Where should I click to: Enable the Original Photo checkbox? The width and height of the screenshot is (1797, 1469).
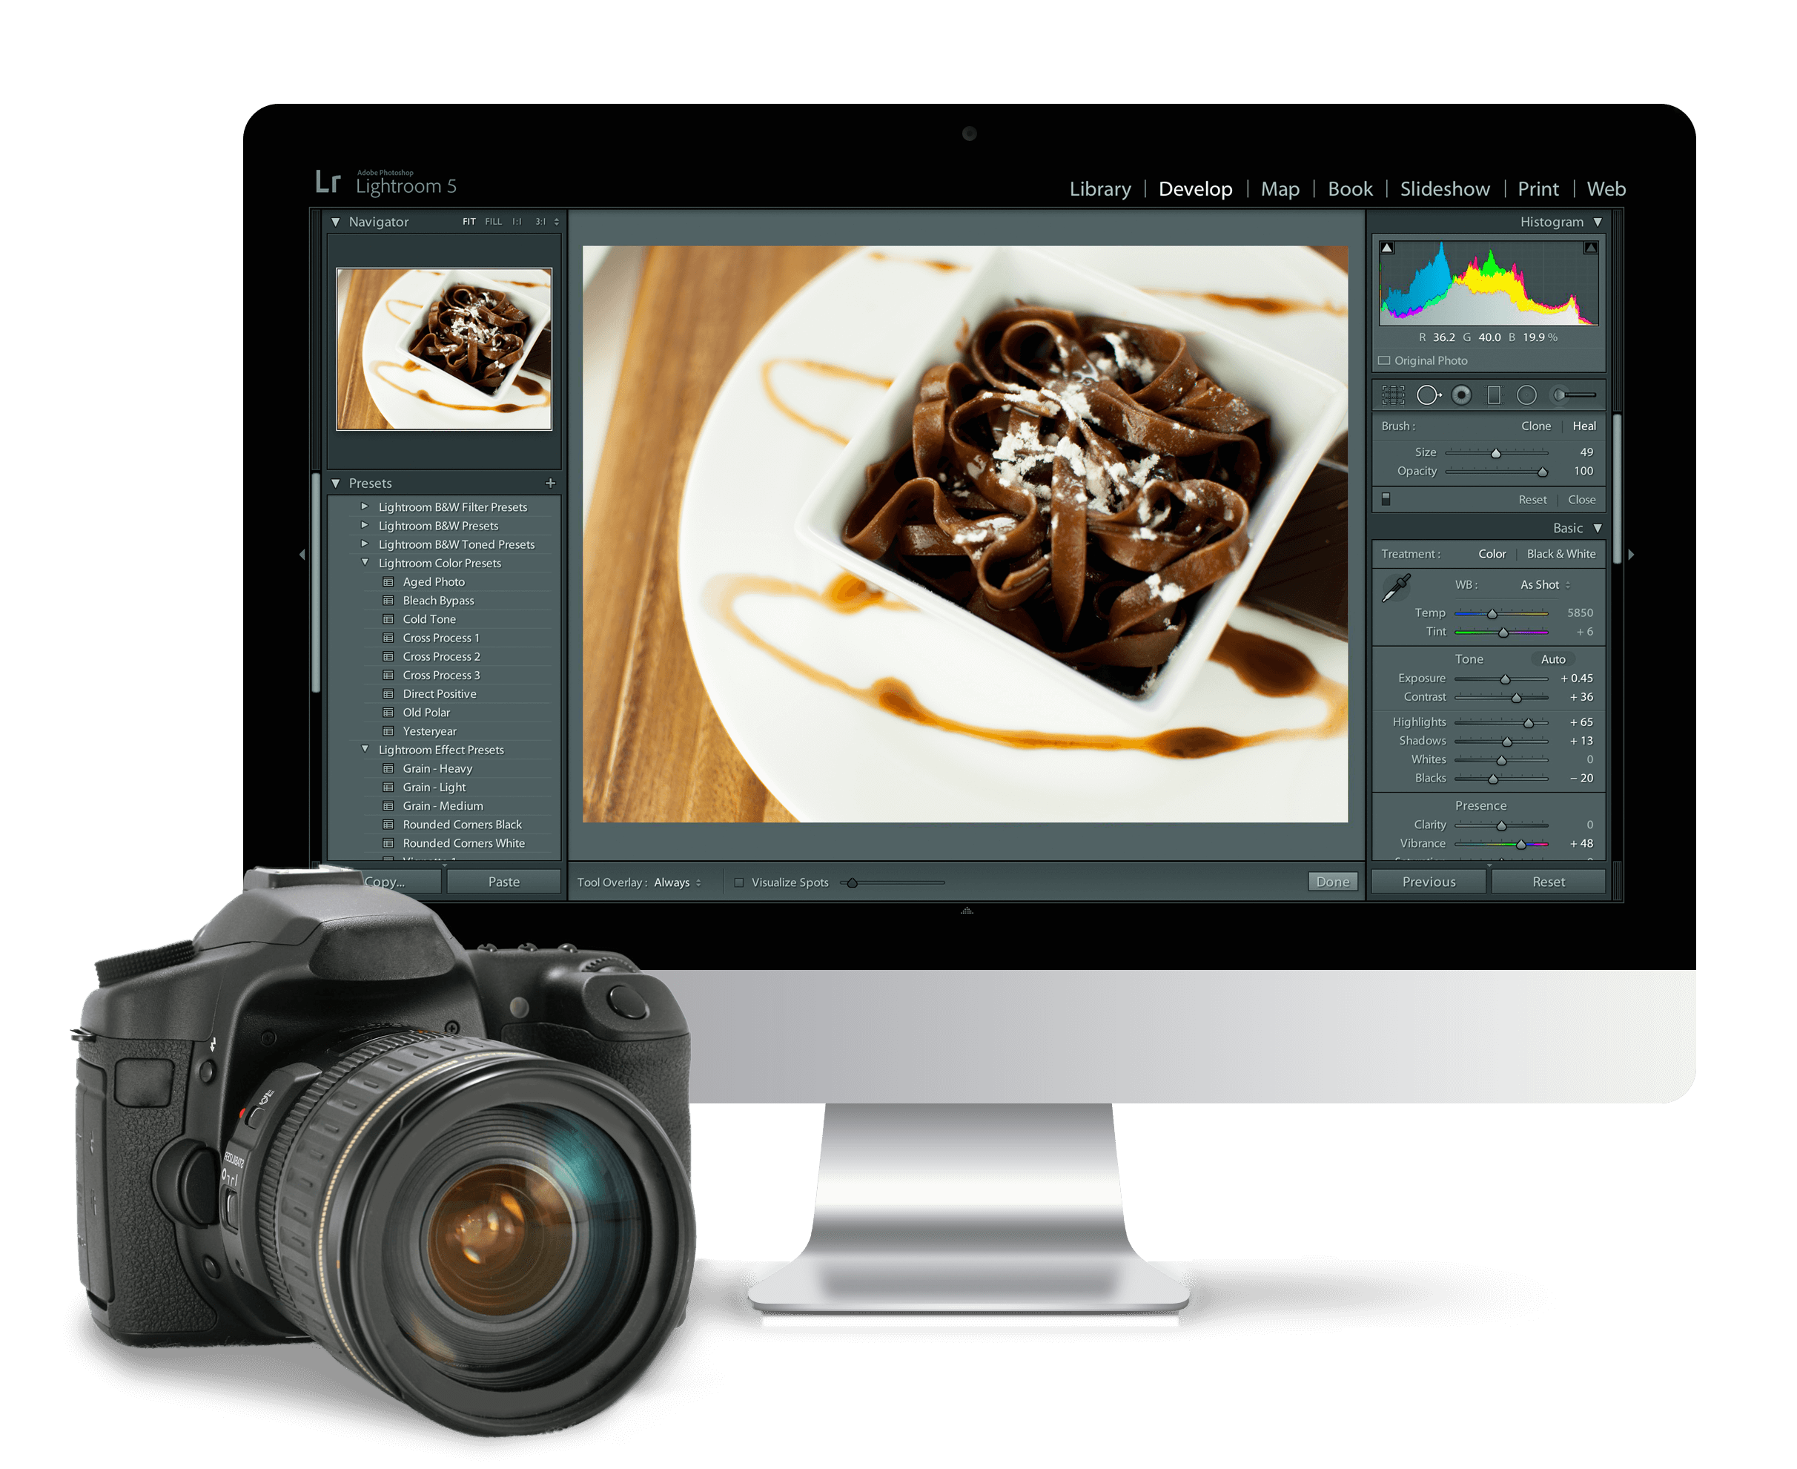[1384, 360]
